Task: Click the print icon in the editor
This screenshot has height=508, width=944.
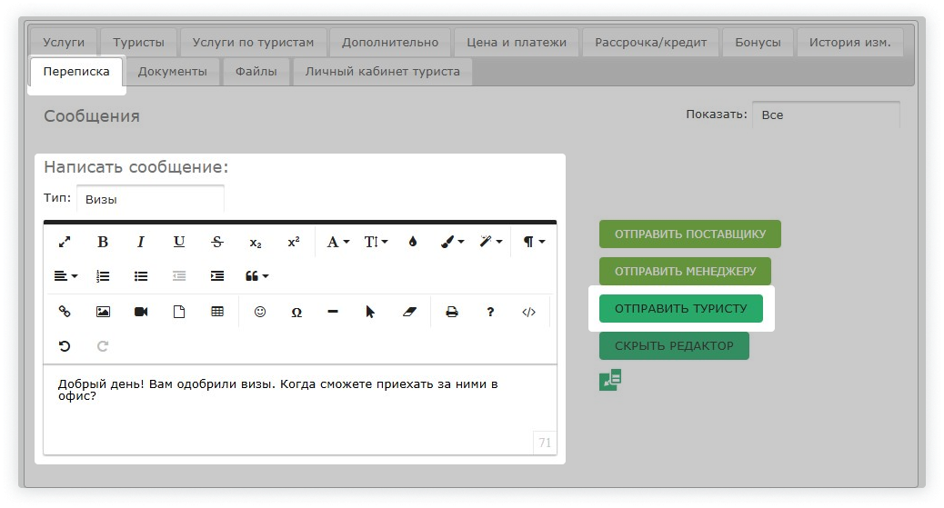Action: pos(451,312)
